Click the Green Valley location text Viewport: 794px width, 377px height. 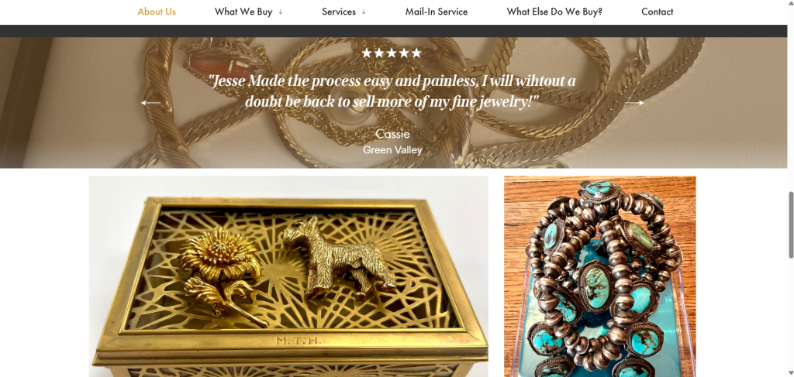392,149
